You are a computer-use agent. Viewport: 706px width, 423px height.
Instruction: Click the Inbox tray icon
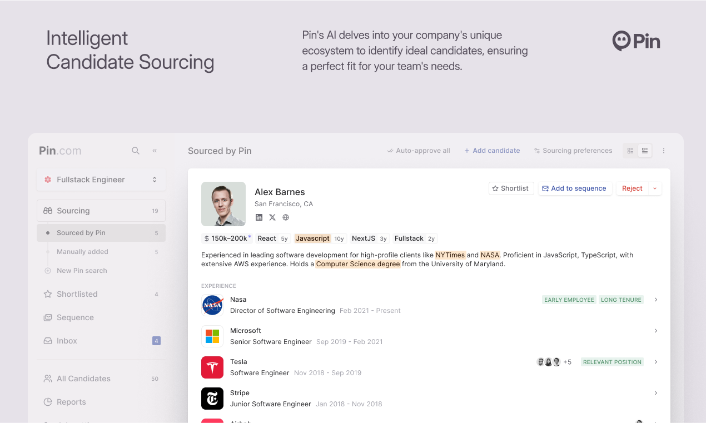48,341
